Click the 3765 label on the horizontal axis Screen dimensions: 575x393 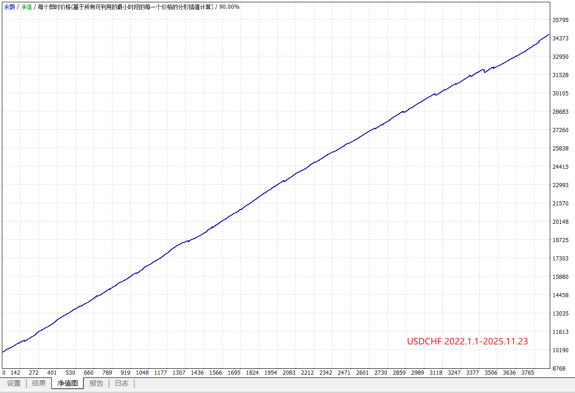(527, 373)
